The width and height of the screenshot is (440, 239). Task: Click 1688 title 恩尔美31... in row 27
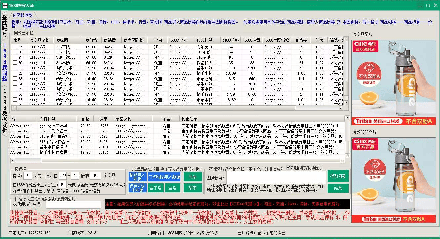coord(207,47)
